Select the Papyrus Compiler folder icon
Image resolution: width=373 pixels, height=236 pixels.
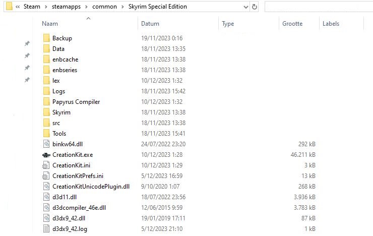pos(46,101)
